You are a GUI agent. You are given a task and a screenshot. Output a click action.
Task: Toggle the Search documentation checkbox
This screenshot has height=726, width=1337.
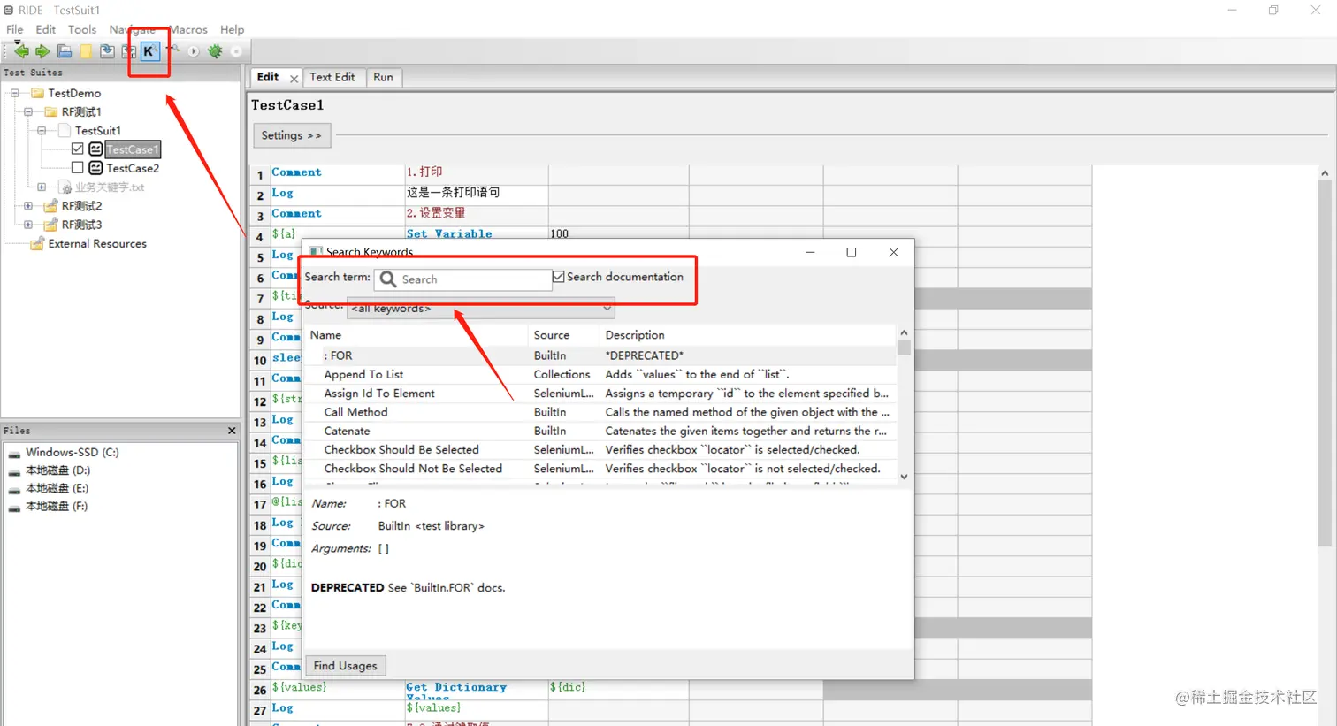558,277
